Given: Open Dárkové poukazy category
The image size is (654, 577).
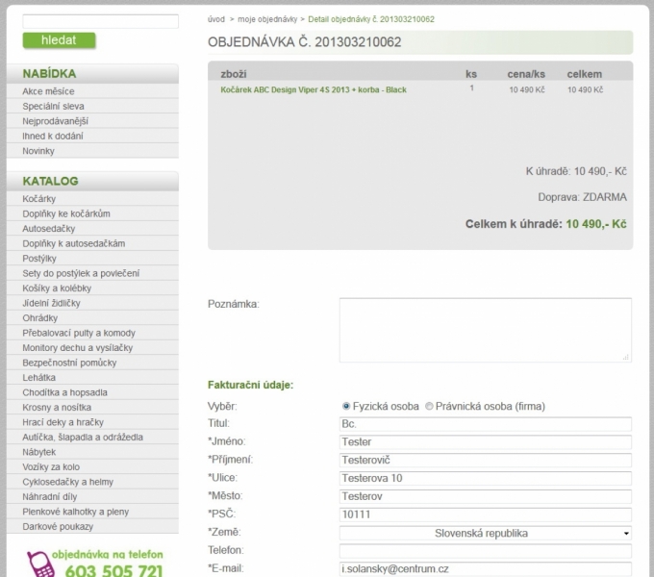Looking at the screenshot, I should coord(58,527).
